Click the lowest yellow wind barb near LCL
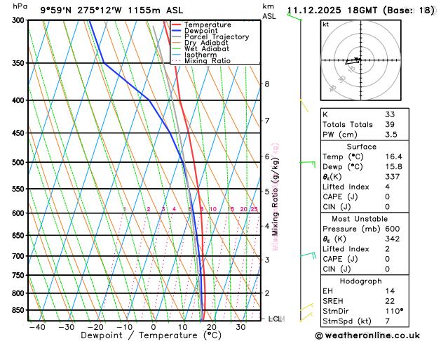The height and width of the screenshot is (341, 441). pyautogui.click(x=306, y=317)
